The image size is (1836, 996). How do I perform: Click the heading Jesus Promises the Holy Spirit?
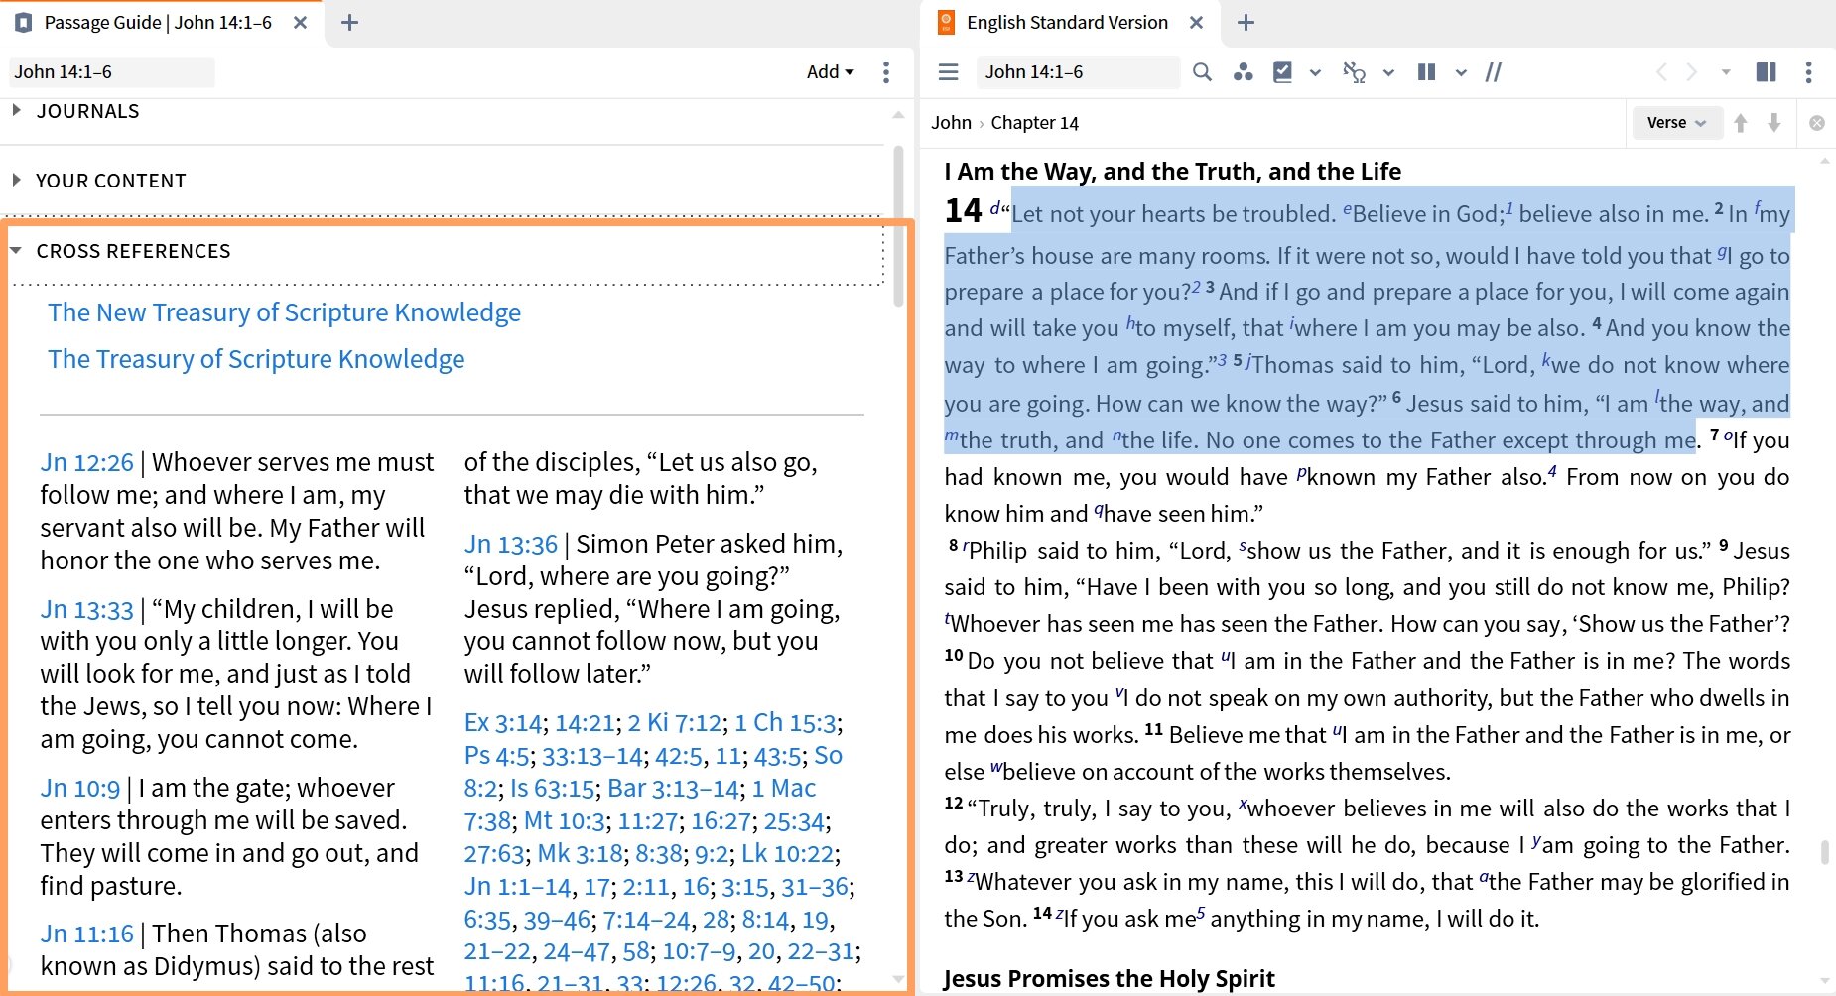[x=1109, y=979]
